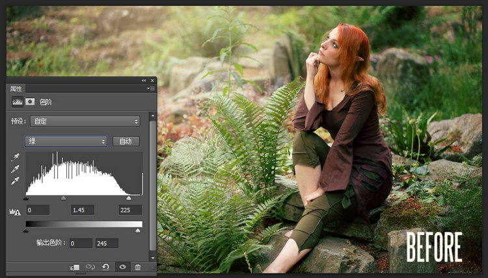Select the Levels adjustment icon

pos(18,102)
